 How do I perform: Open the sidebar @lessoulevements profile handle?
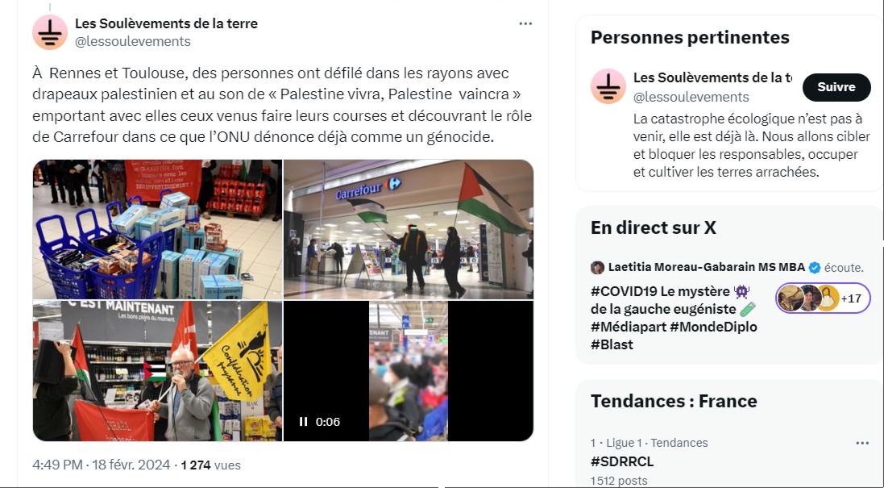point(691,97)
